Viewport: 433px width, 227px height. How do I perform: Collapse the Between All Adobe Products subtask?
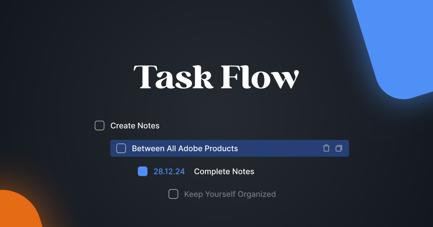[x=185, y=148]
